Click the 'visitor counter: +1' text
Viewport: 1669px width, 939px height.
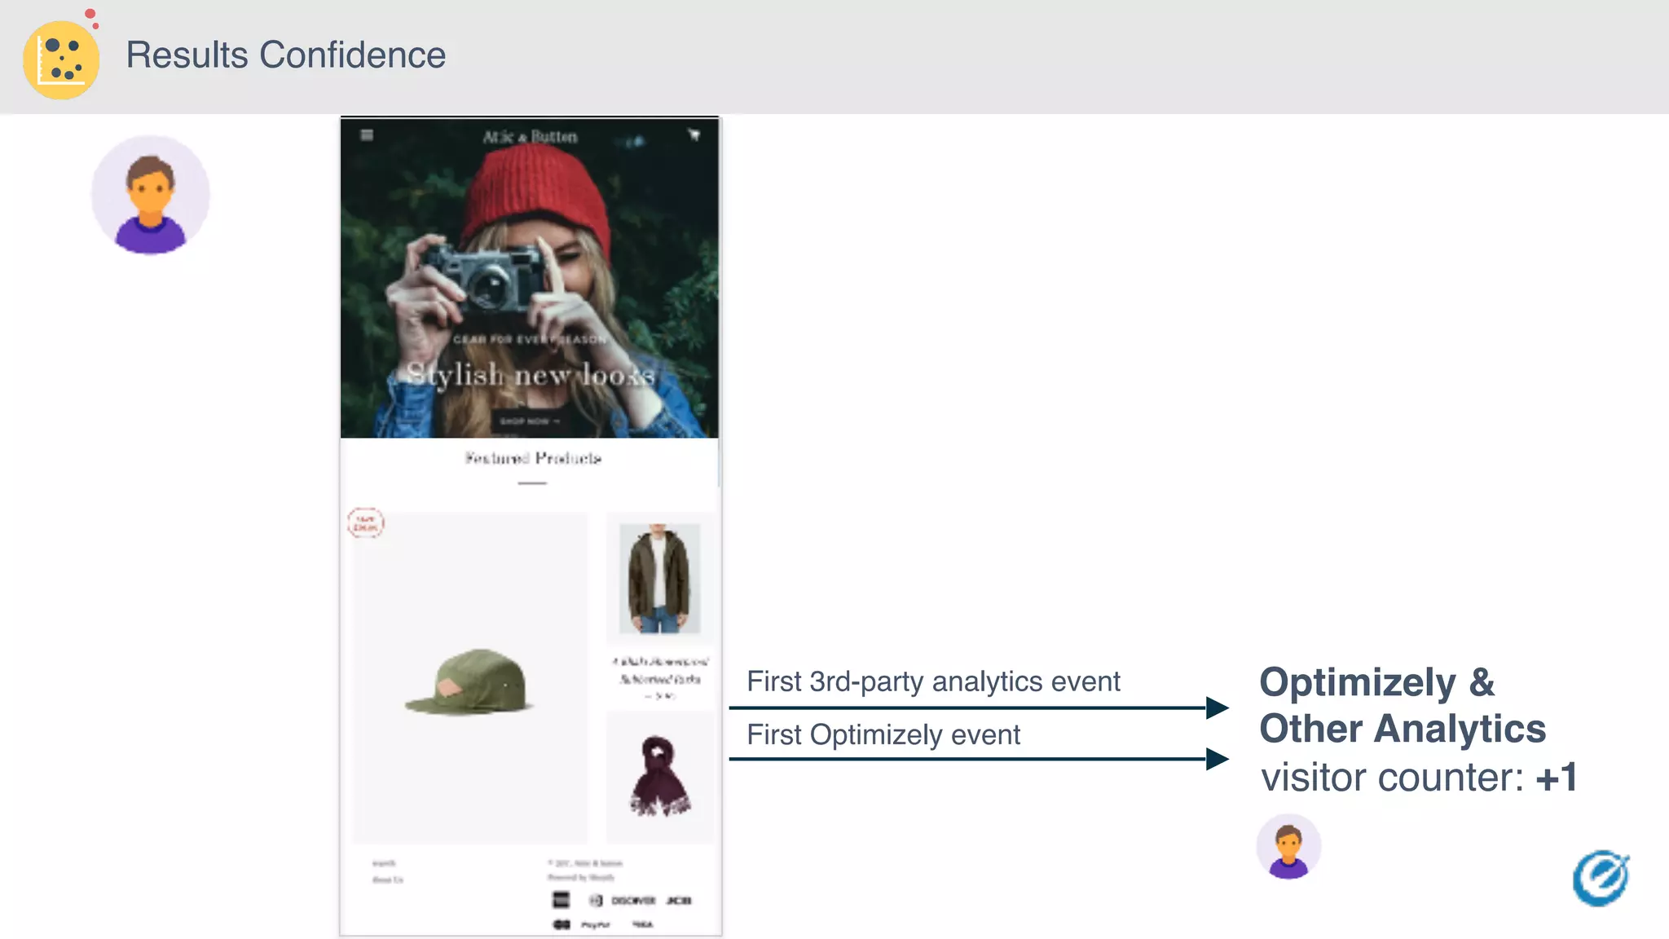[1419, 777]
